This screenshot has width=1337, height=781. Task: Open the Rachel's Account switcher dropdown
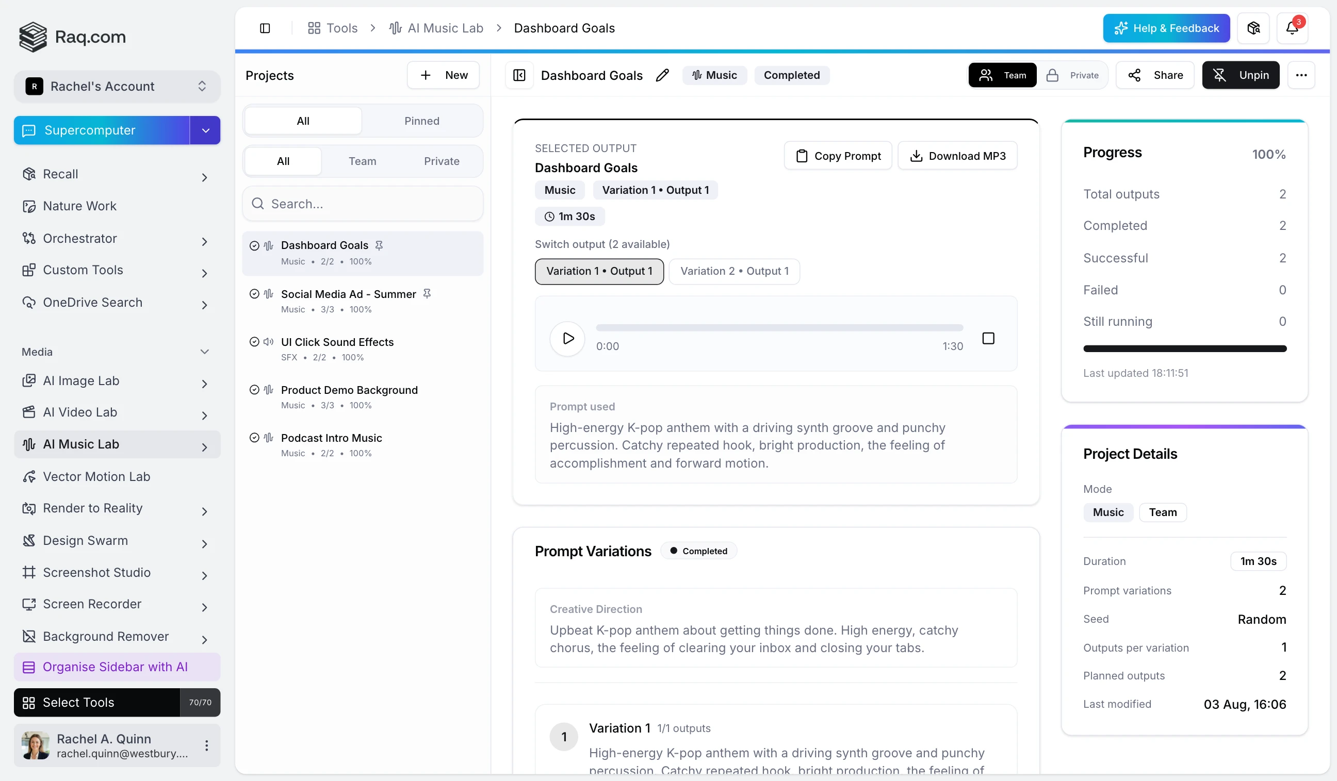pyautogui.click(x=117, y=86)
